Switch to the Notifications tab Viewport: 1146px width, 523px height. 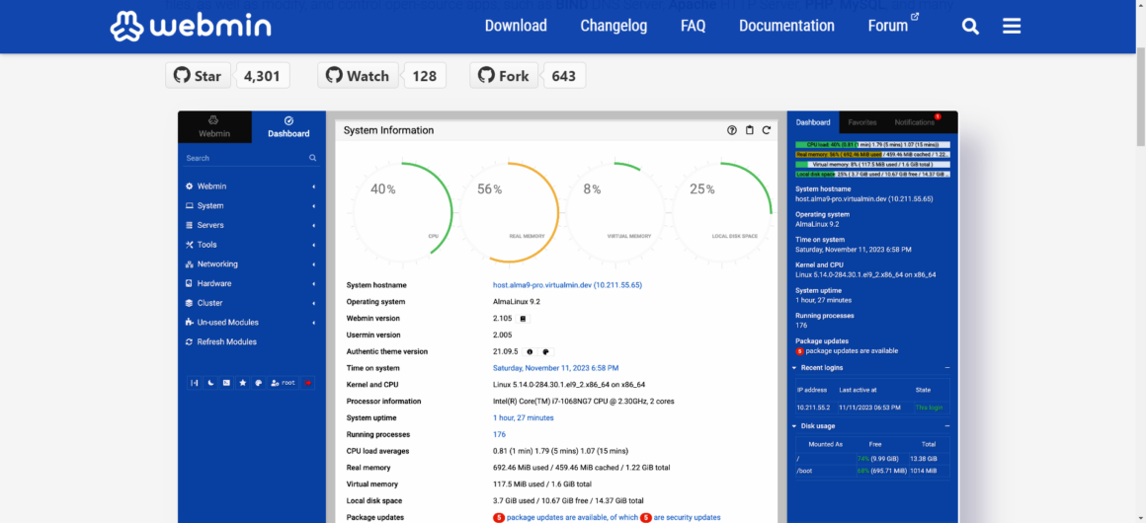click(915, 122)
